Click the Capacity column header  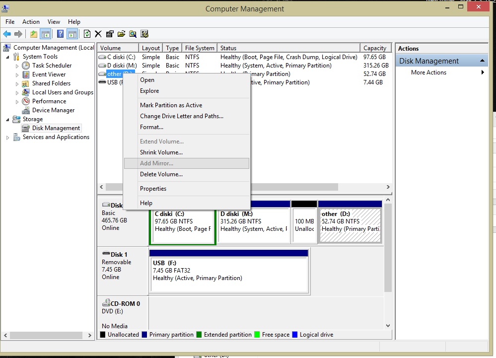(x=375, y=48)
